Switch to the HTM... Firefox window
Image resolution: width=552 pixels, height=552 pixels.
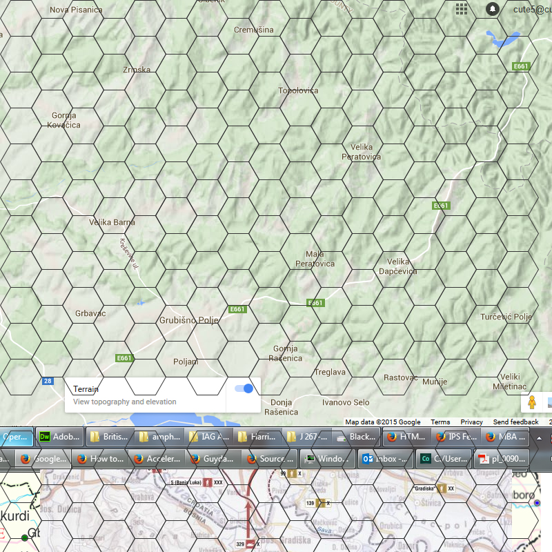click(x=406, y=437)
